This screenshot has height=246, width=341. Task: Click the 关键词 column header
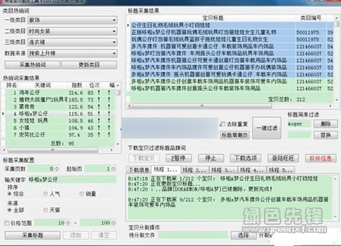click(x=43, y=86)
